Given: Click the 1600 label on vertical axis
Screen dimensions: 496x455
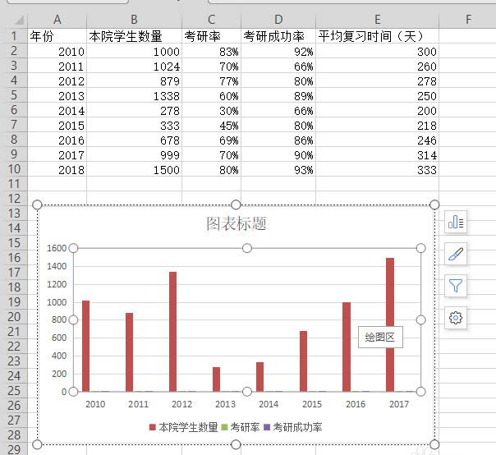Looking at the screenshot, I should coord(56,248).
